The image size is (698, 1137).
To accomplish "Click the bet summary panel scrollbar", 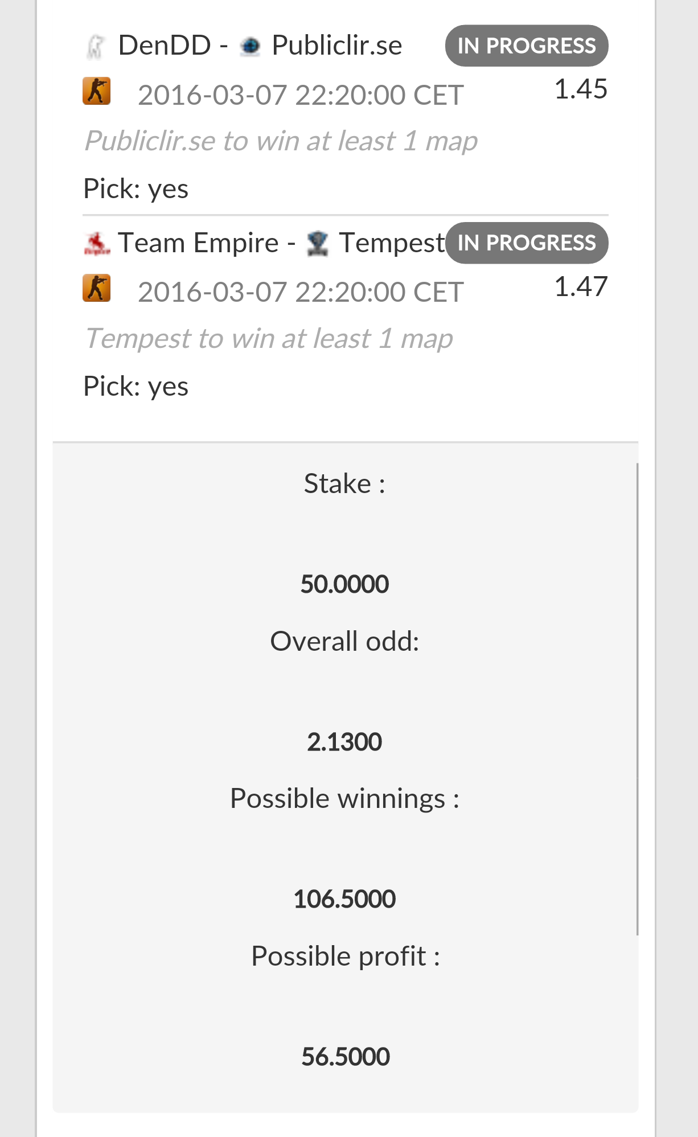I will point(637,699).
